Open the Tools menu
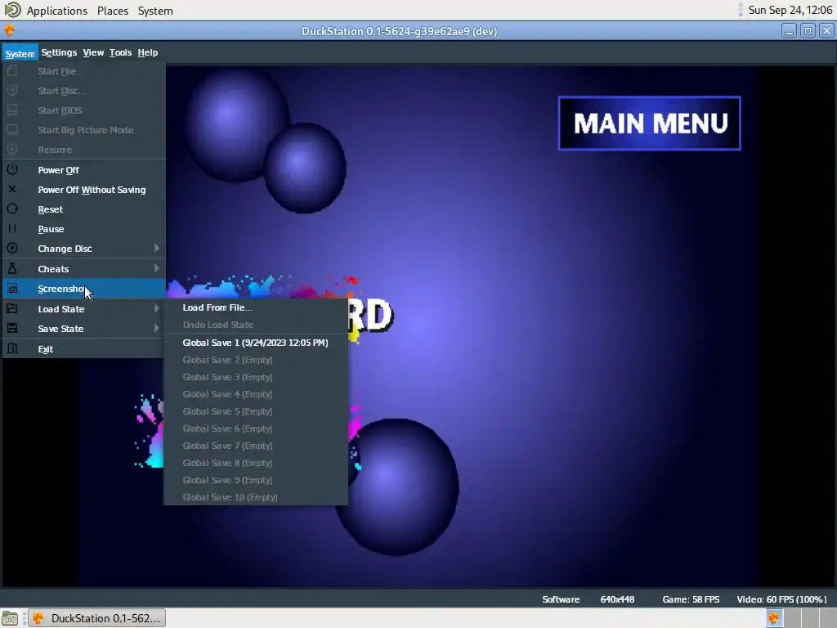837x628 pixels. 120,52
